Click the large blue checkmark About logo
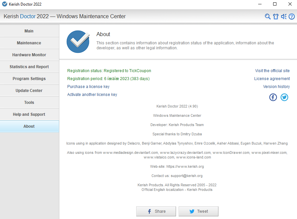Viewport: 297px width, 219px height. pyautogui.click(x=78, y=42)
